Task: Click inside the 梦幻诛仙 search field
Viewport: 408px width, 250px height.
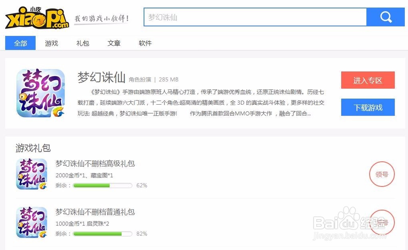Action: pos(253,17)
